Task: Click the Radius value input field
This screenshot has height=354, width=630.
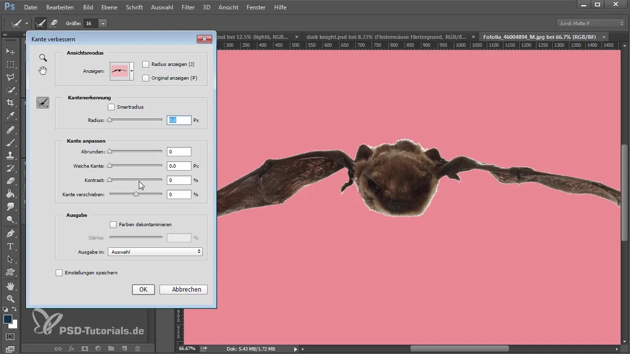Action: point(179,120)
